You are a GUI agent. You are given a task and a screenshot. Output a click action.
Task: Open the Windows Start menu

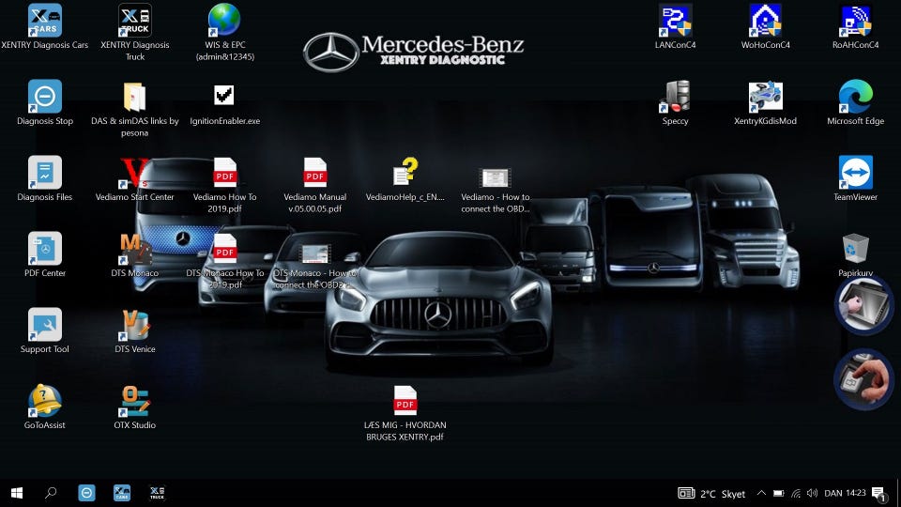pyautogui.click(x=17, y=493)
